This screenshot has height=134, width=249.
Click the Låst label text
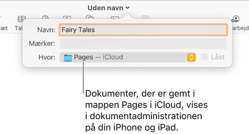coord(218,57)
